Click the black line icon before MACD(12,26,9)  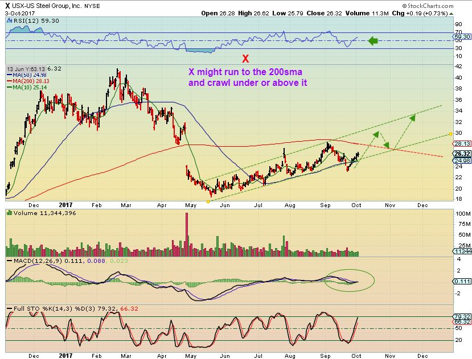[x=9, y=261]
